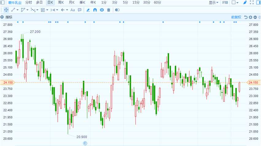Viewport: 261px width, 146px height.
Task: Select the 年K period tab
Action: point(93,2)
